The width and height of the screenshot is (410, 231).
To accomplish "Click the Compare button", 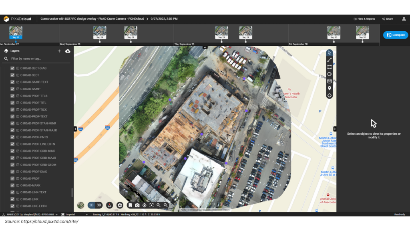I will [x=396, y=35].
